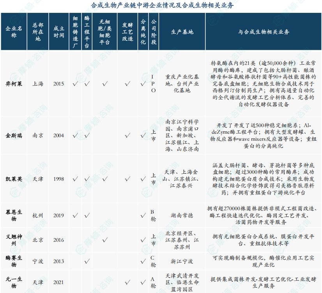Click the A轮 stage cell
Screen dimensions: 322x293
[x=153, y=283]
